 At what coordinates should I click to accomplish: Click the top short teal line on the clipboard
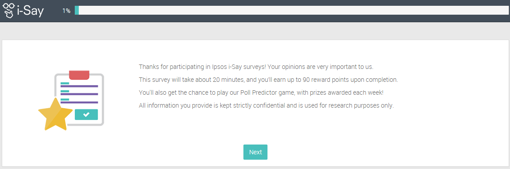(x=65, y=83)
